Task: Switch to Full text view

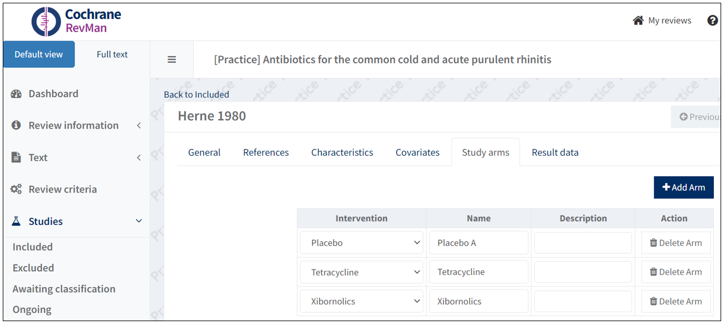Action: pyautogui.click(x=112, y=55)
